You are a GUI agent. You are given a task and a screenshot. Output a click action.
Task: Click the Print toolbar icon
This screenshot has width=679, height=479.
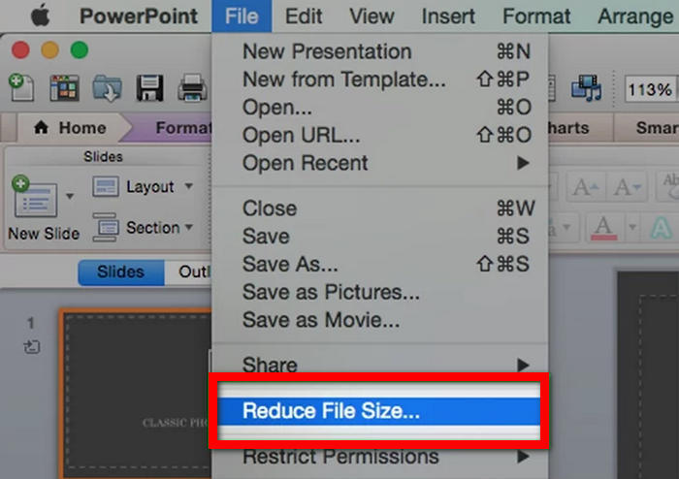(x=192, y=88)
